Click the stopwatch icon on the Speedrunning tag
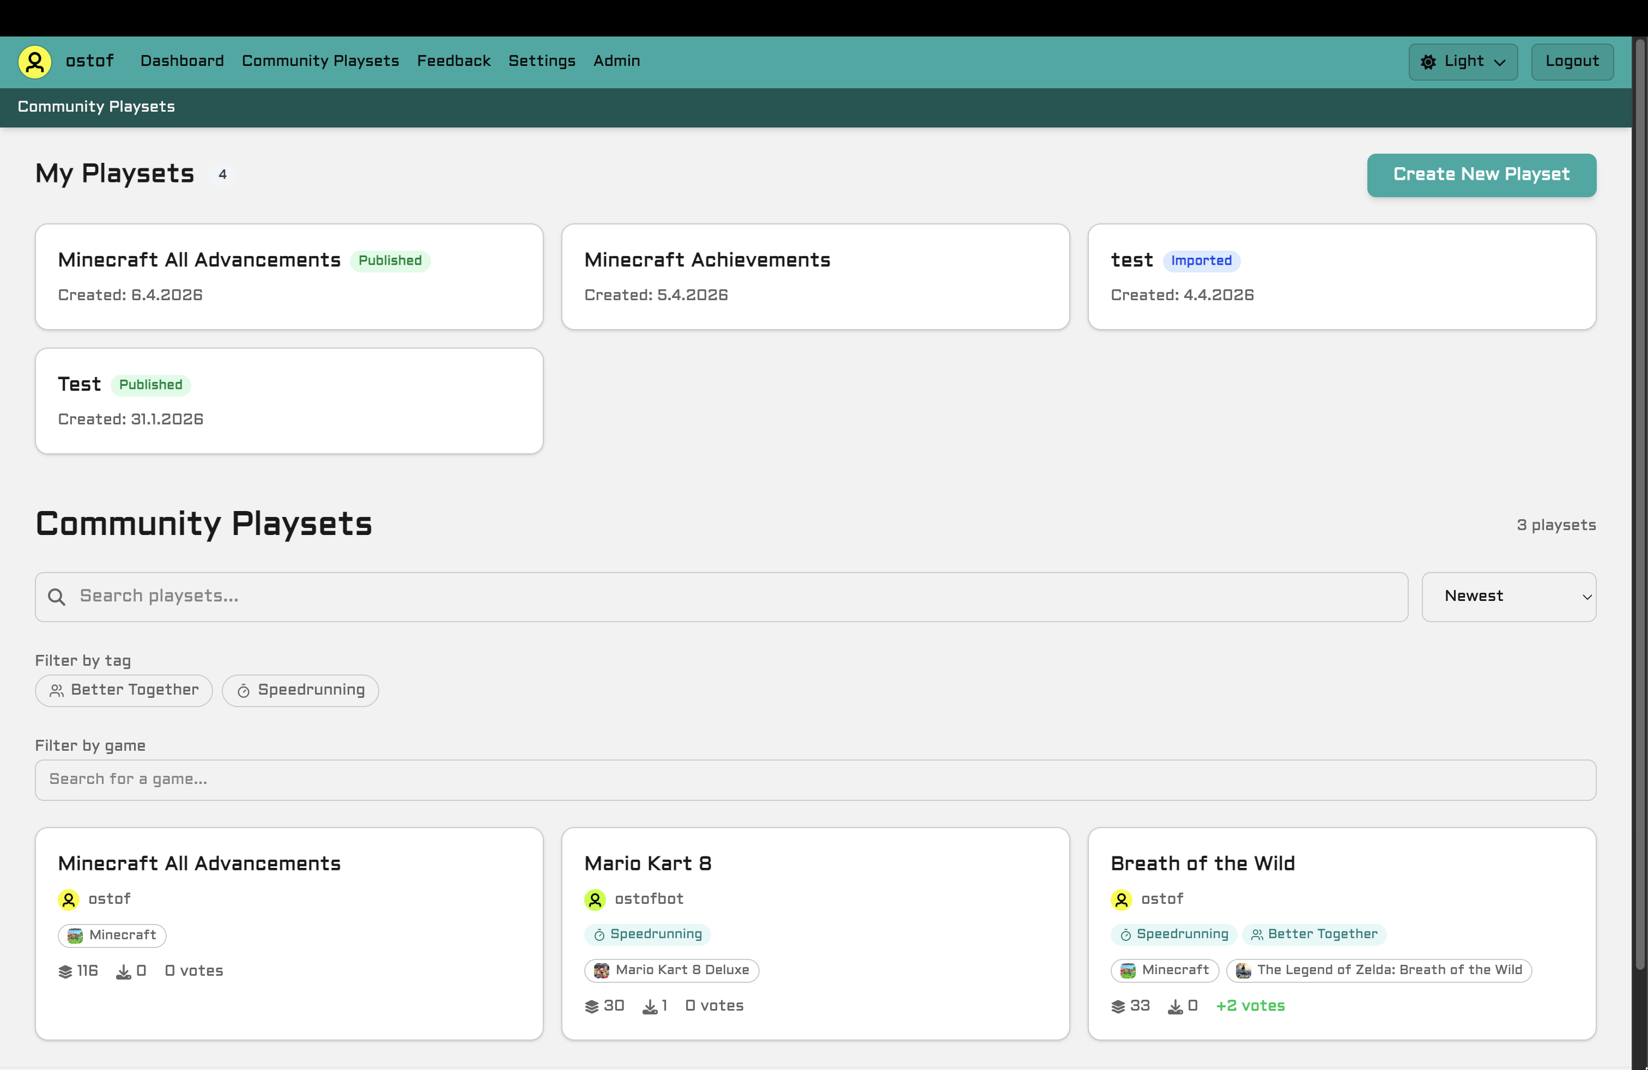The height and width of the screenshot is (1070, 1648). pos(244,690)
